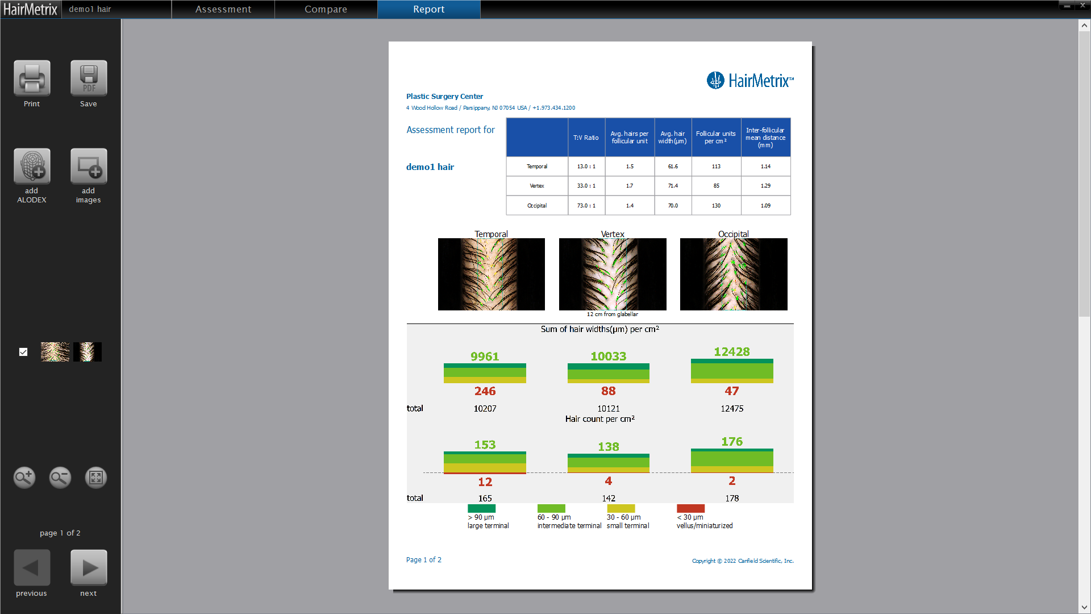
Task: Click scrollbar down arrow
Action: point(1084,607)
